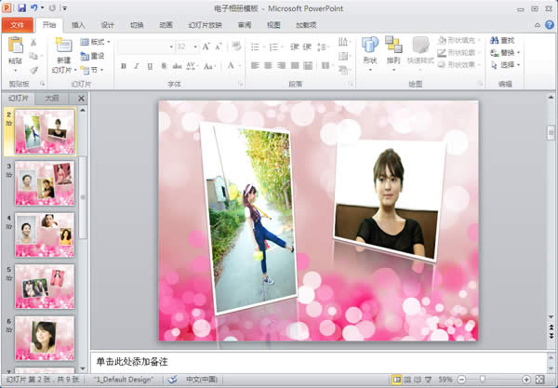Click the Arrange (排列) icon
The height and width of the screenshot is (388, 558).
pyautogui.click(x=393, y=47)
